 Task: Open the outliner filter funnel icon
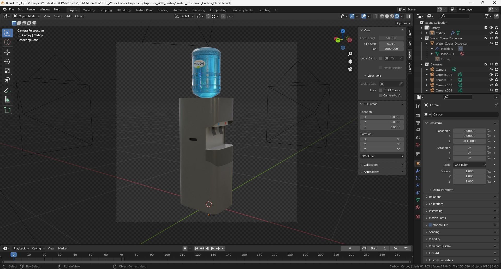(486, 16)
